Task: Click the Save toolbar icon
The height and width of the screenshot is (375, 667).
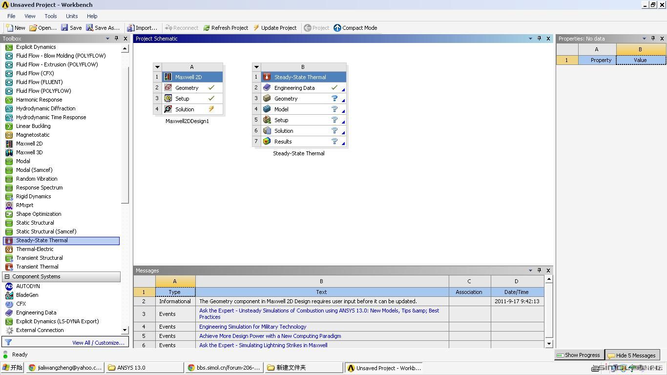Action: (x=64, y=28)
